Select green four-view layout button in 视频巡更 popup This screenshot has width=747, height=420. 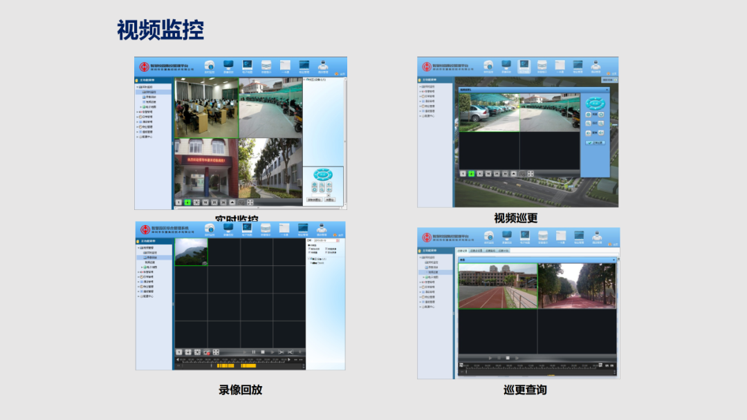(x=471, y=174)
